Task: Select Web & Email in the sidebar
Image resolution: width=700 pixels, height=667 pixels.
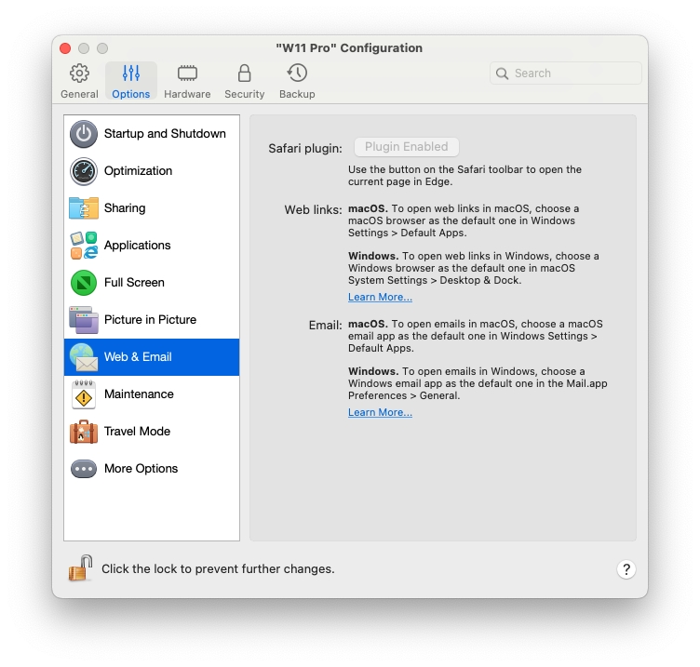Action: coord(152,357)
